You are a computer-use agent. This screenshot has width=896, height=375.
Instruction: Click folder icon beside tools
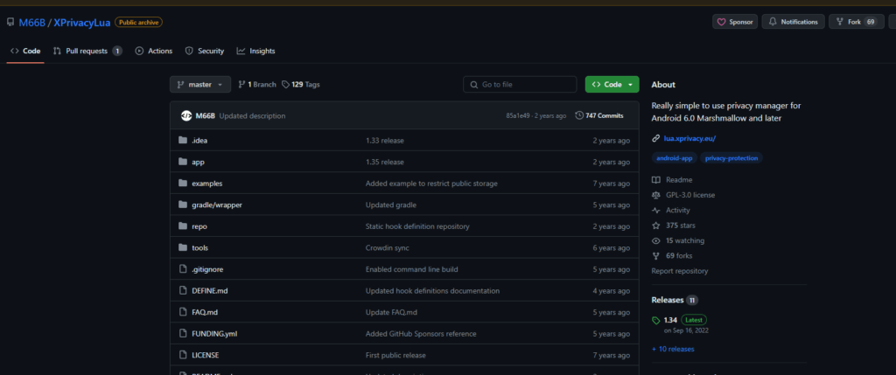[x=183, y=247]
